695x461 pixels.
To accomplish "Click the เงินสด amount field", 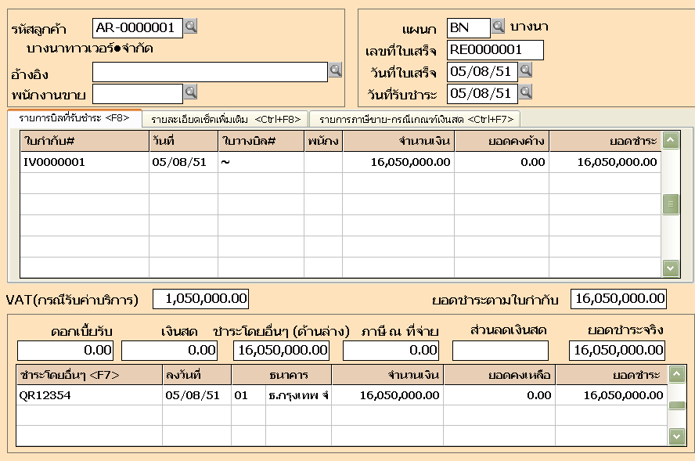I will (x=169, y=351).
